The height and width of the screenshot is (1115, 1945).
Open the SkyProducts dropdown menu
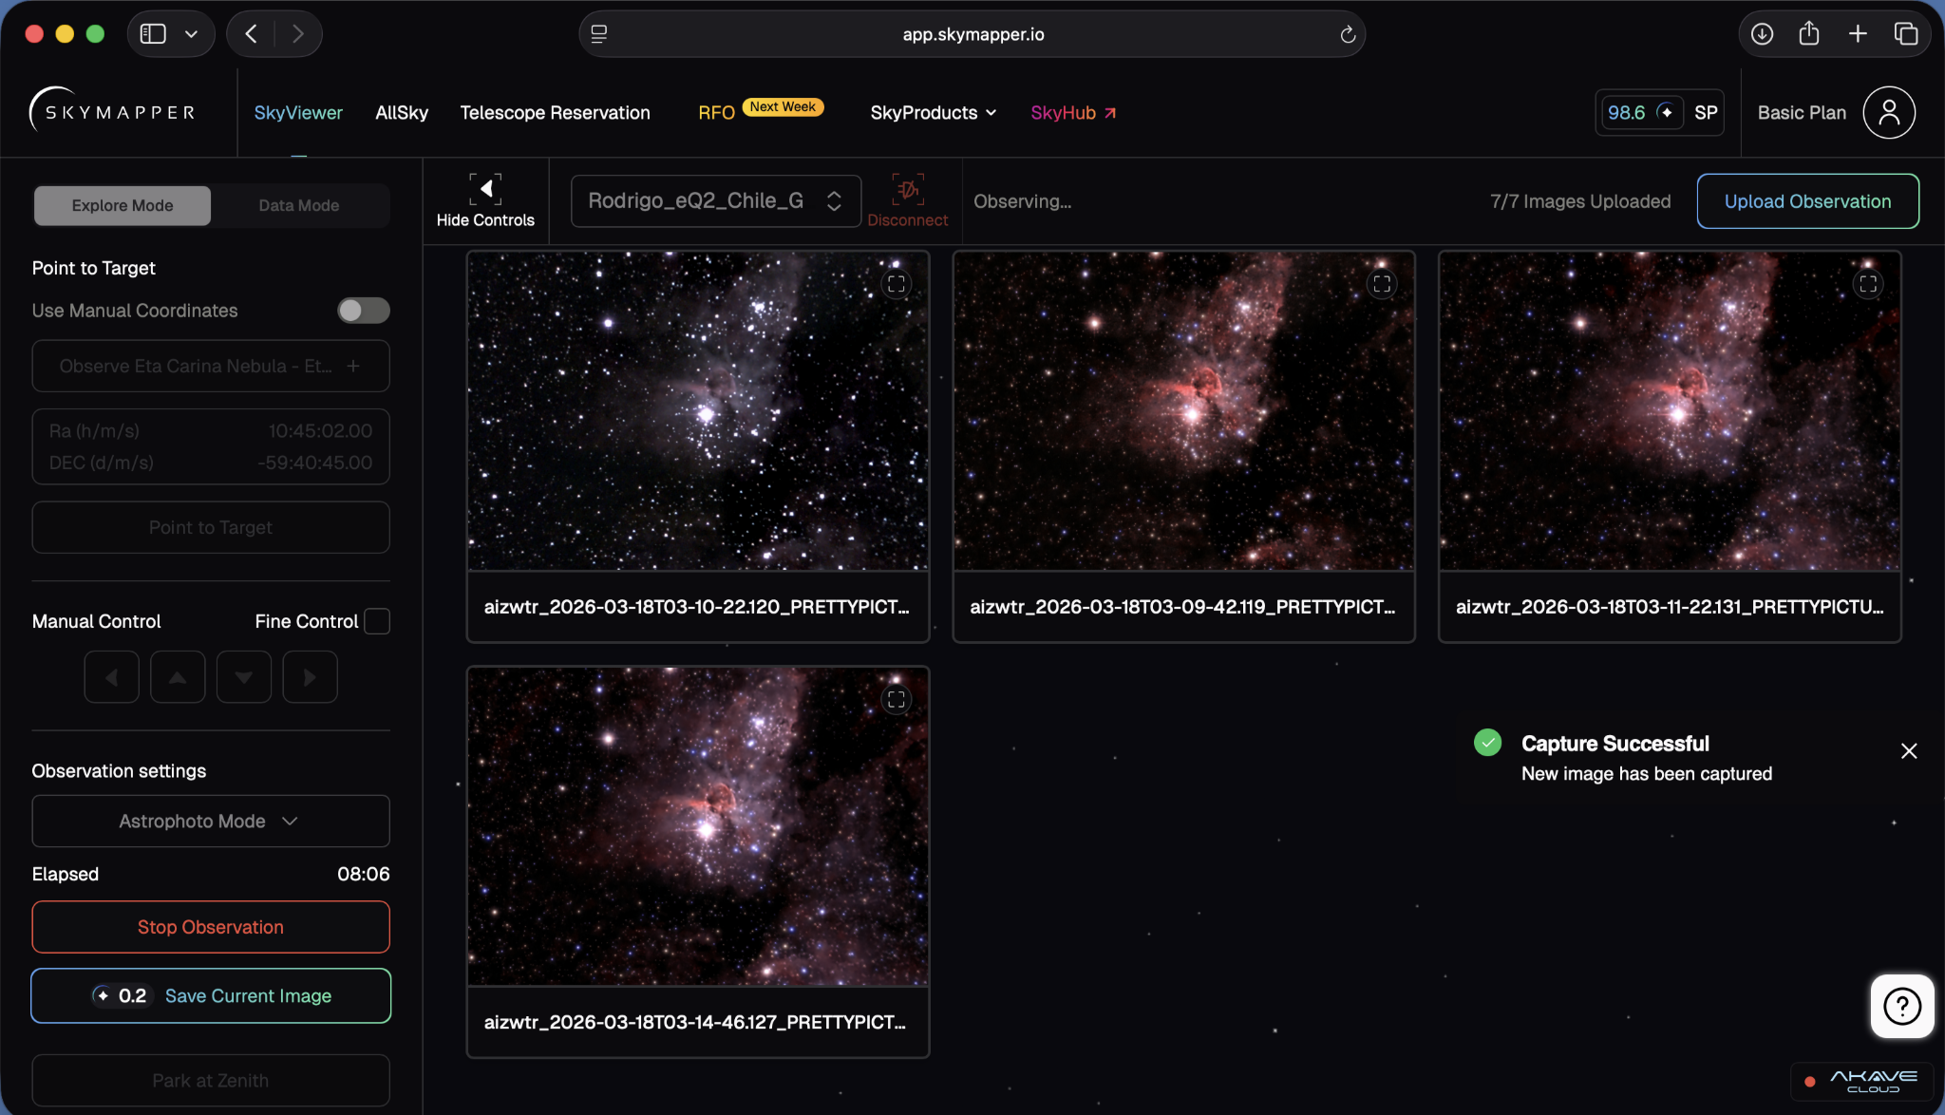coord(933,113)
